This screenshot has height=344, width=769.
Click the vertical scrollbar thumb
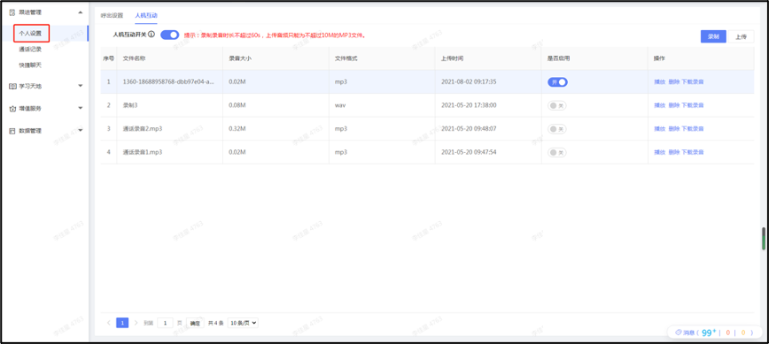[x=763, y=239]
